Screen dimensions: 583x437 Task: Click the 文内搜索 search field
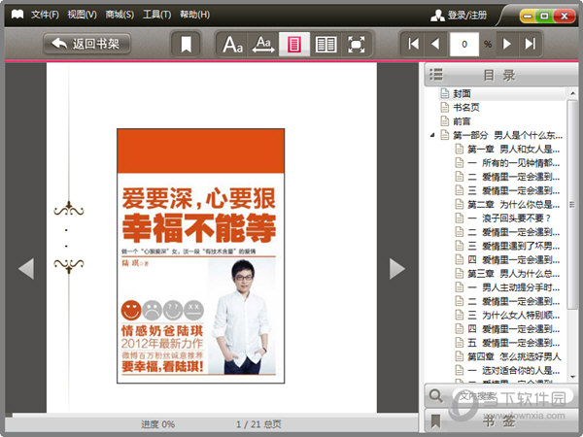[x=512, y=396]
